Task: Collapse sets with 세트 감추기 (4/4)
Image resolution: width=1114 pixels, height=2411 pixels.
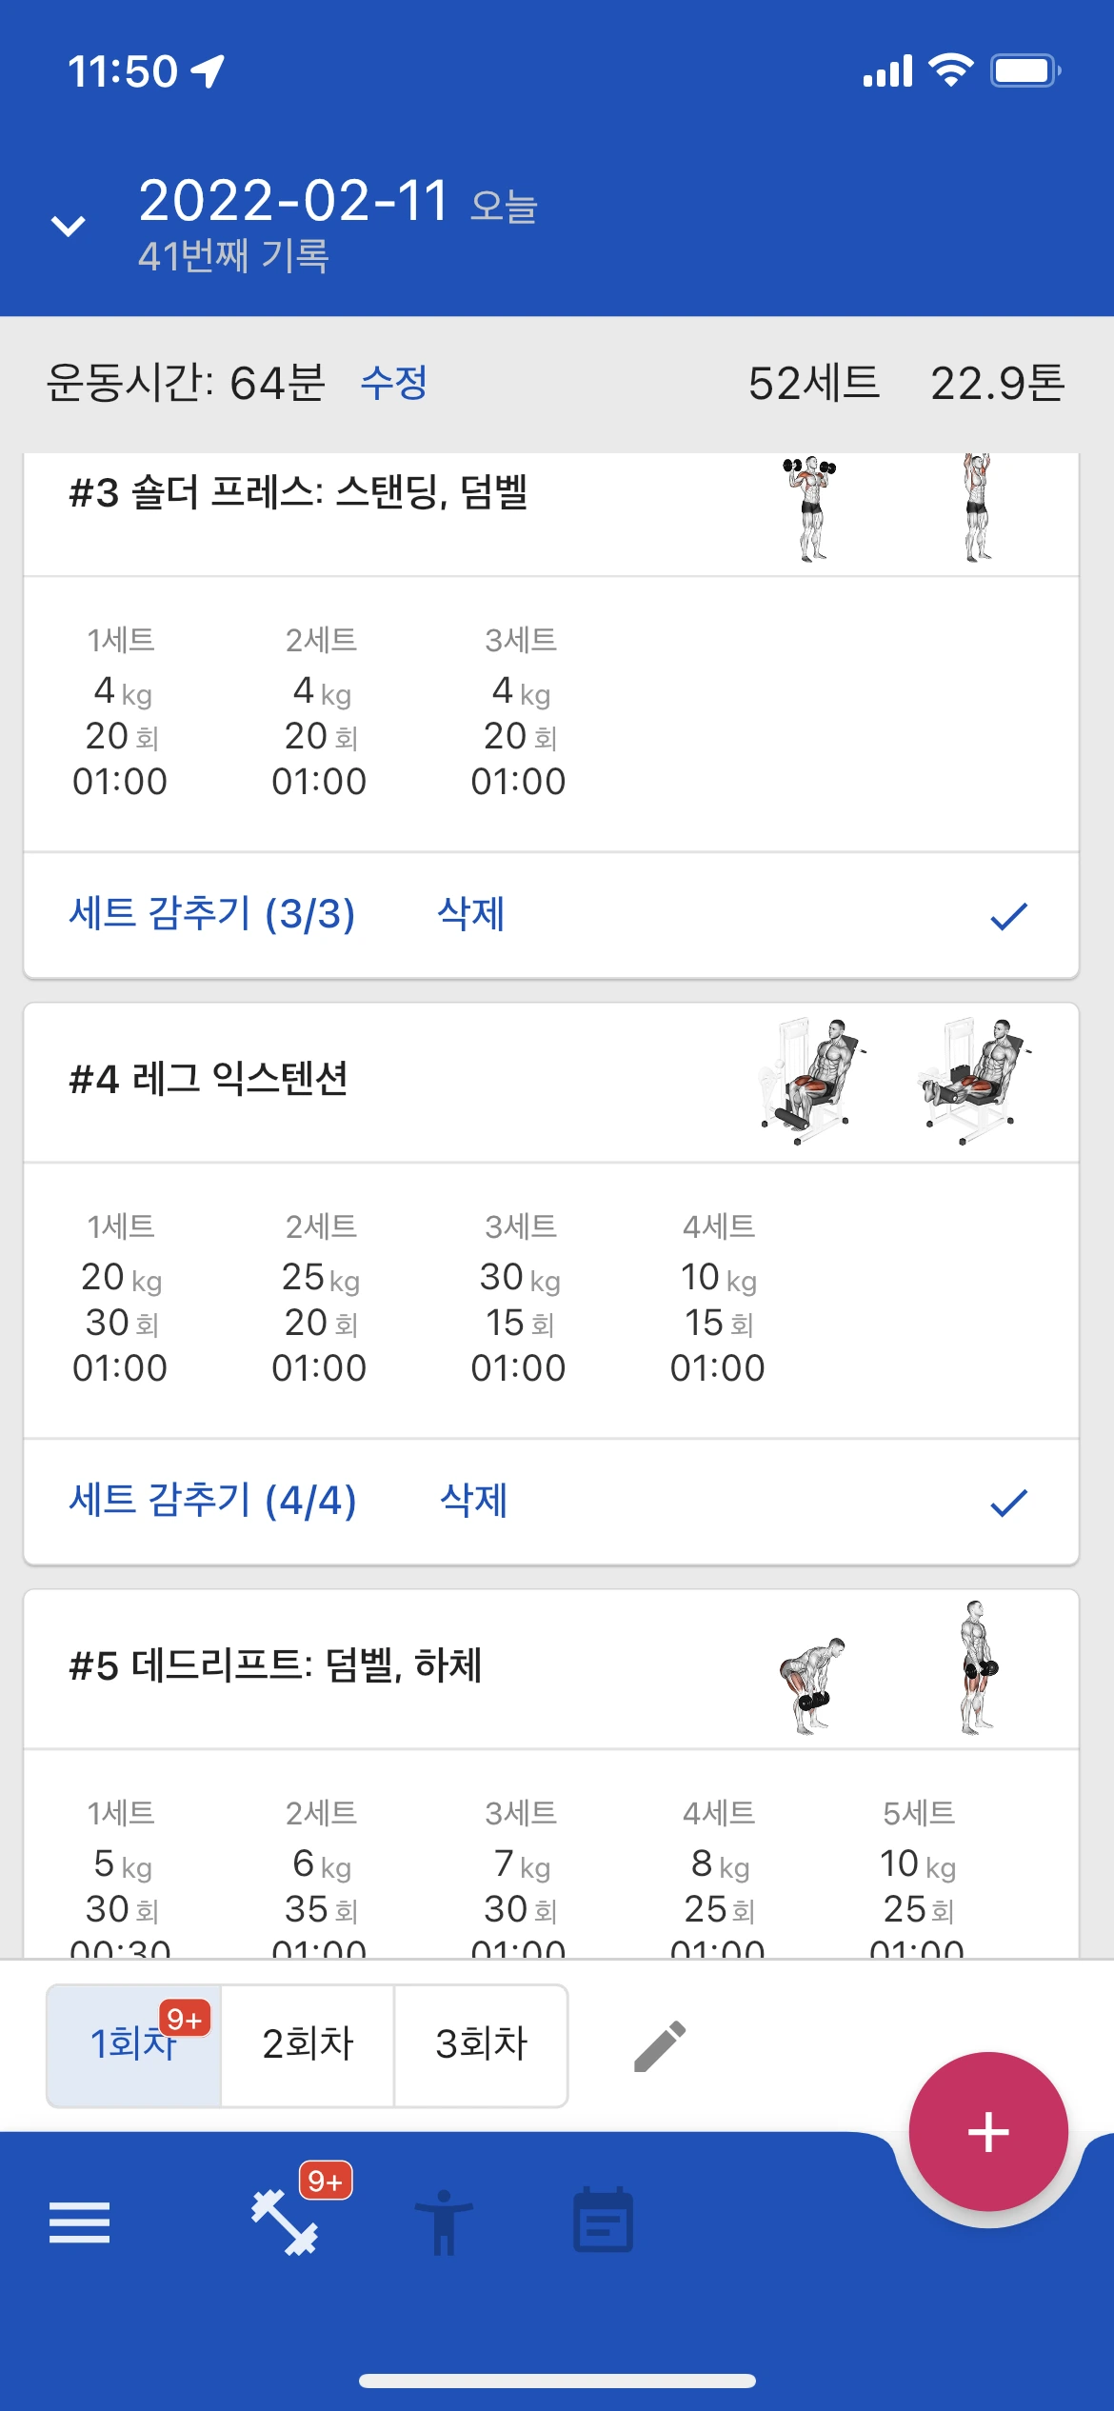Action: [x=212, y=1501]
